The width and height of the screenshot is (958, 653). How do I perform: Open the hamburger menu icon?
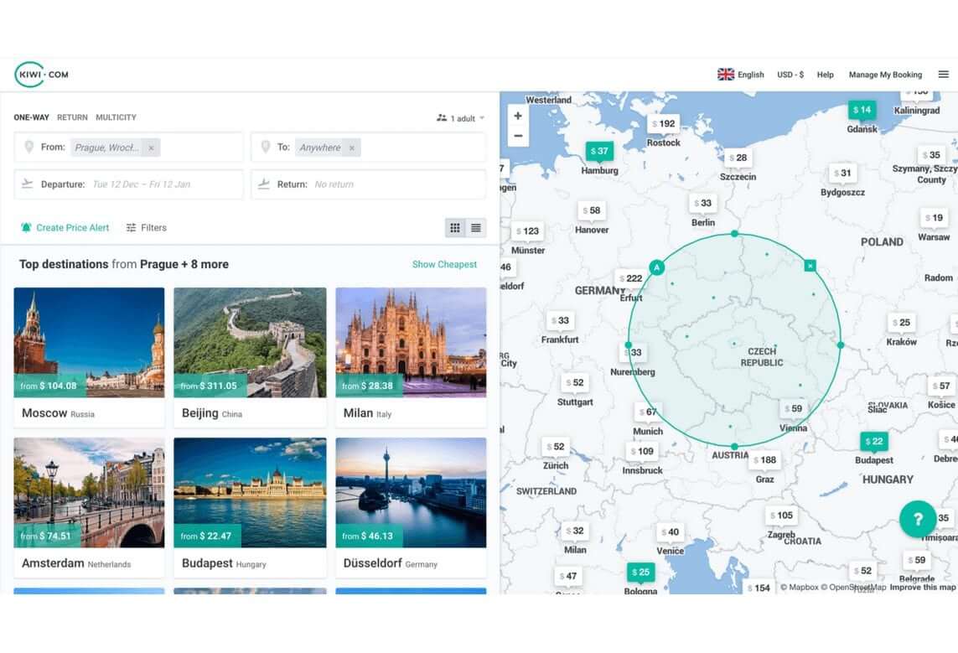tap(943, 75)
